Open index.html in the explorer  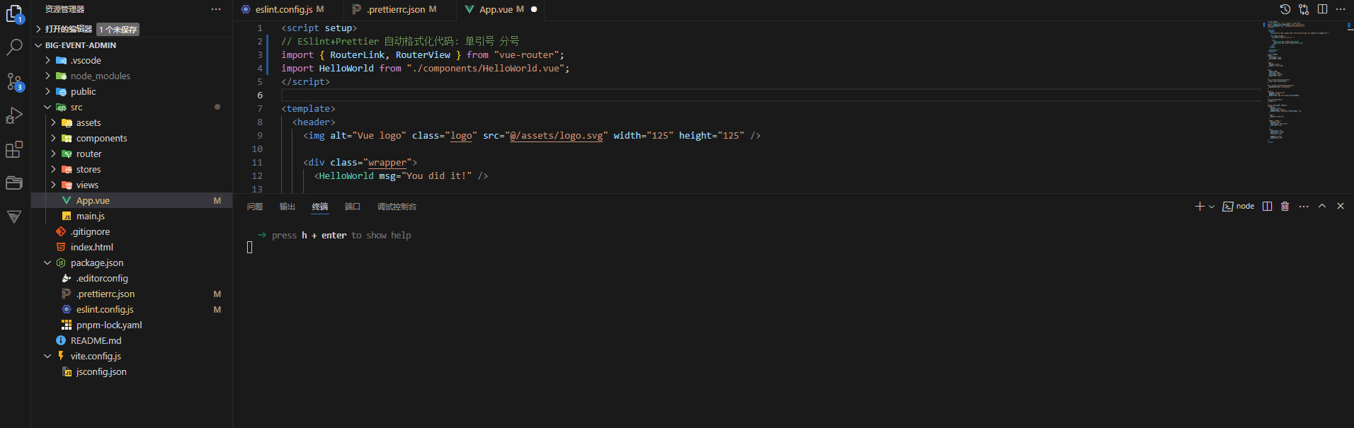[132, 248]
